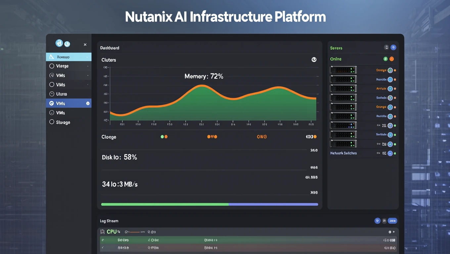450x254 pixels.
Task: Open the Storage sidebar item
Action: pyautogui.click(x=68, y=122)
